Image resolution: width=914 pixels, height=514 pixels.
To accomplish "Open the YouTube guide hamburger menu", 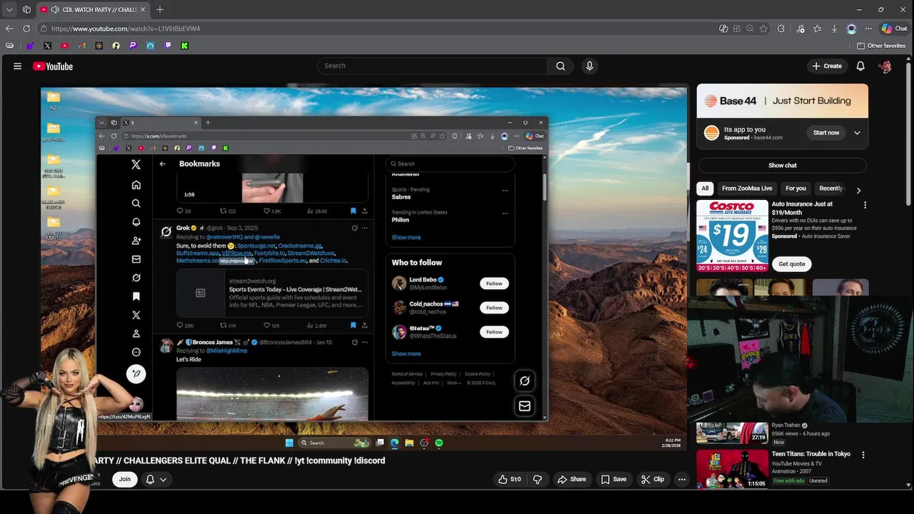I will pyautogui.click(x=17, y=66).
